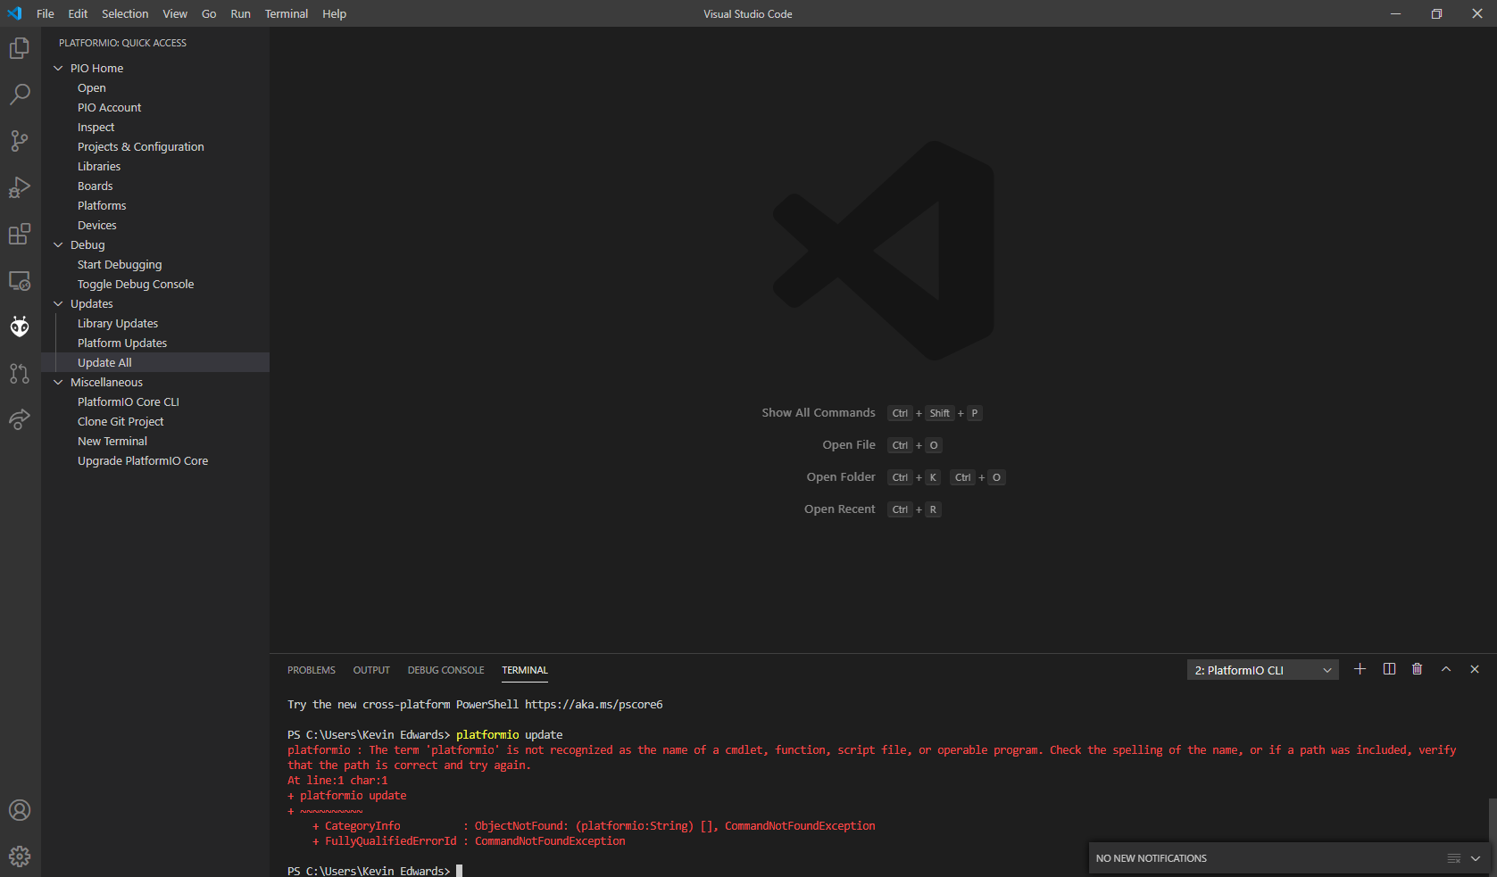Collapse the PIO Home section
Image resolution: width=1497 pixels, height=877 pixels.
point(58,69)
